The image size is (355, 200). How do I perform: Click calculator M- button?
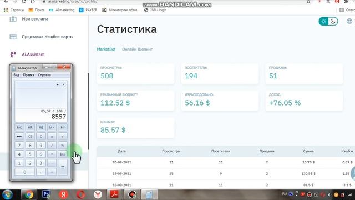click(63, 127)
